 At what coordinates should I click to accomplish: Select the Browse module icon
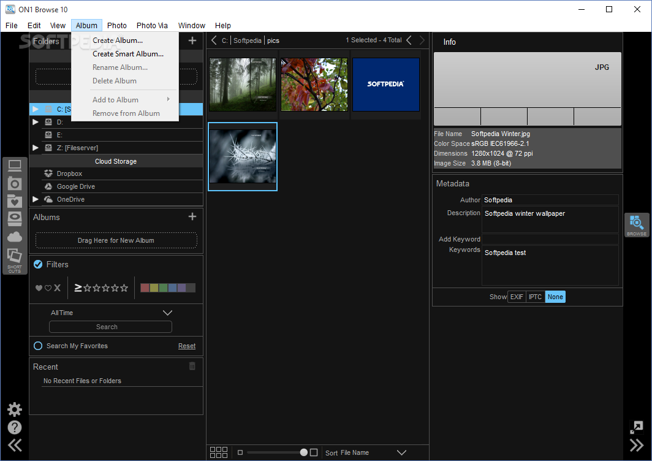pos(637,225)
